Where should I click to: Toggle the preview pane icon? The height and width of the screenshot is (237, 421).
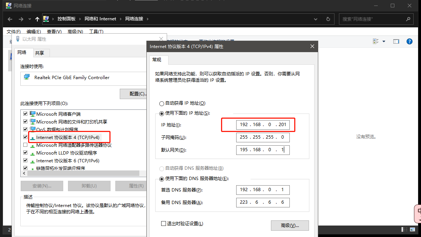point(396,41)
